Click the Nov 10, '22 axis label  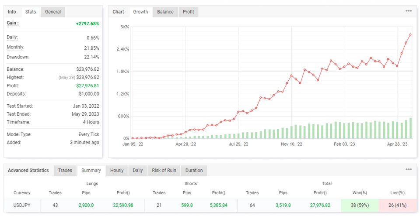click(x=291, y=144)
